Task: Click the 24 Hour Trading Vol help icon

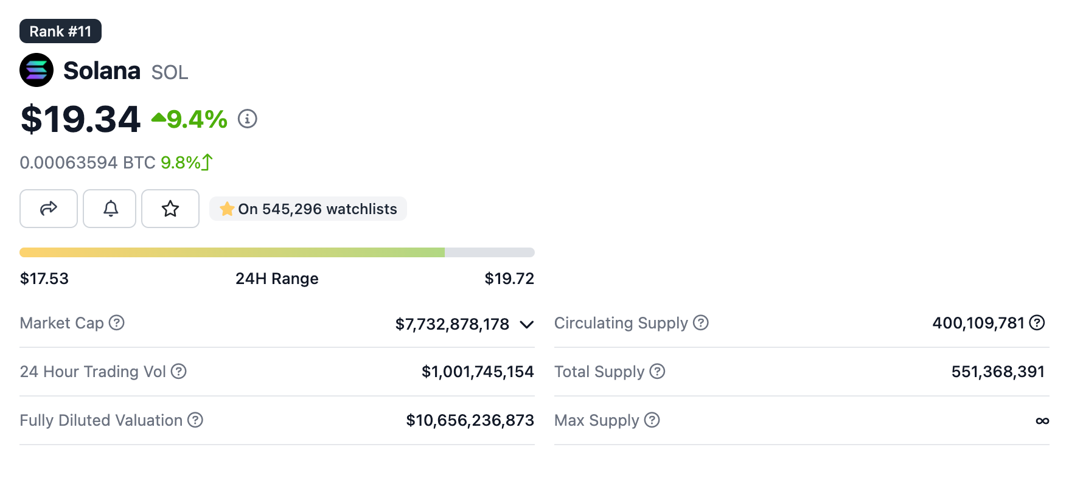Action: pyautogui.click(x=179, y=371)
